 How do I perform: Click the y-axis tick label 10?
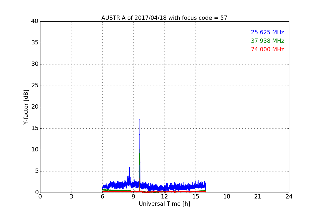35,150
